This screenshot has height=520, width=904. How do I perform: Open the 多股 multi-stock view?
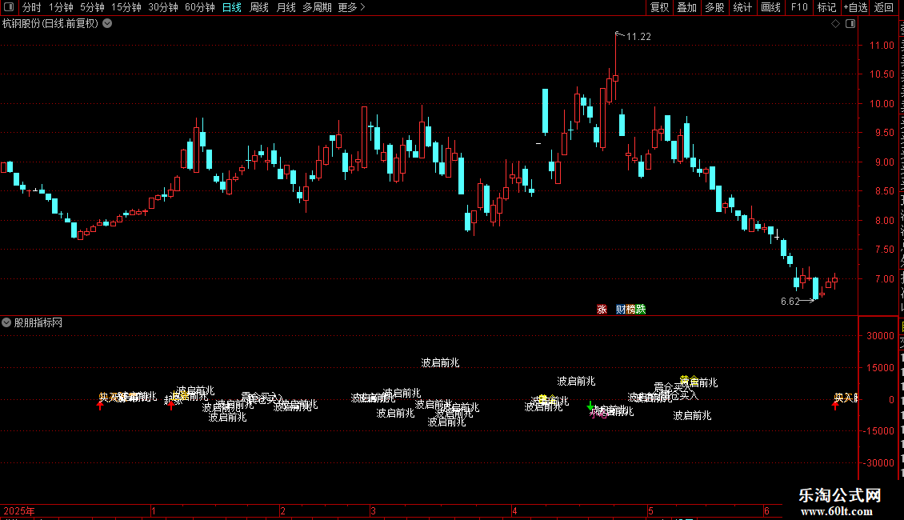(714, 7)
